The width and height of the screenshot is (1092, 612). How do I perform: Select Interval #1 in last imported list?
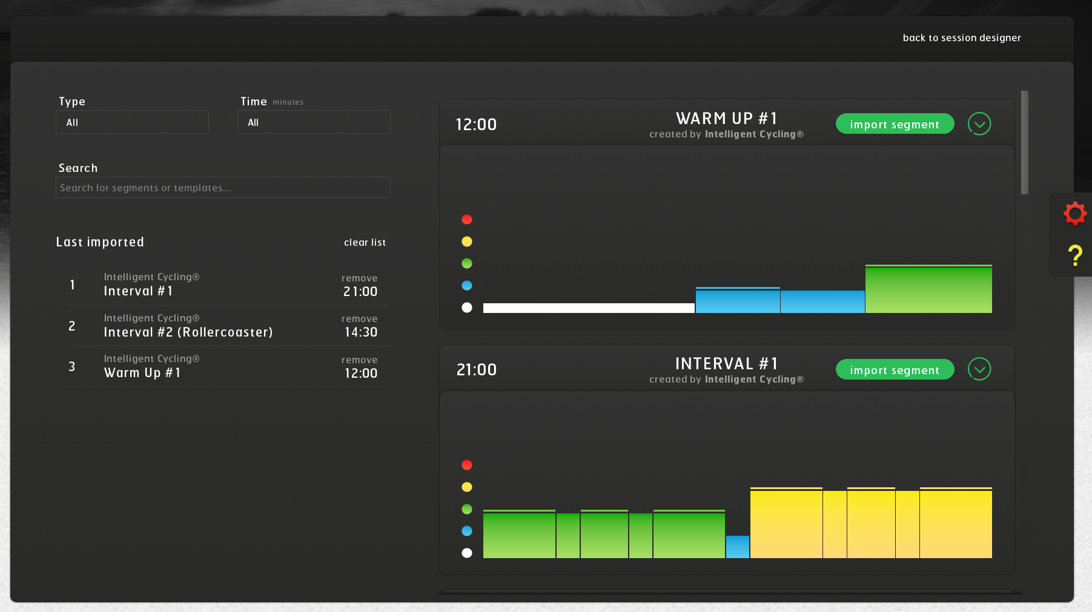point(229,285)
